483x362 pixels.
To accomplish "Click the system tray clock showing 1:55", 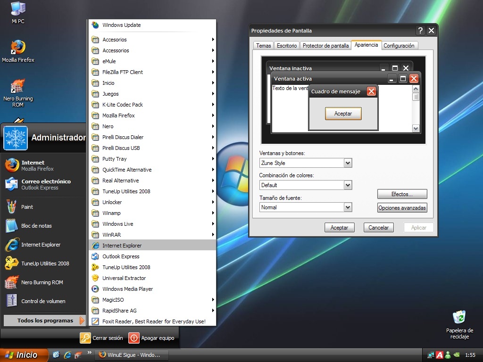I will click(470, 355).
